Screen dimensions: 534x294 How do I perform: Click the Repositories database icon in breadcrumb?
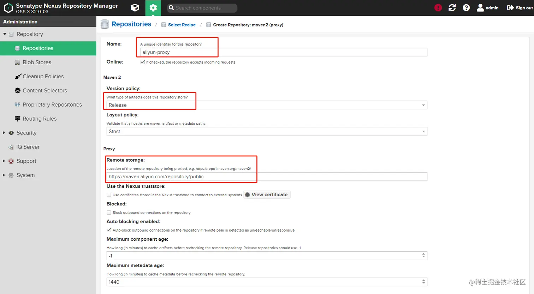click(x=105, y=24)
